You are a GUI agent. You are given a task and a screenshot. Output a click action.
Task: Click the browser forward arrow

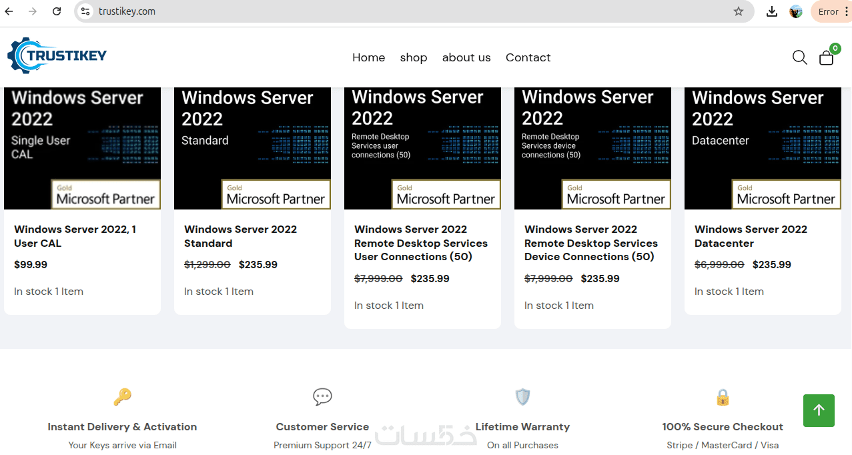coord(33,11)
